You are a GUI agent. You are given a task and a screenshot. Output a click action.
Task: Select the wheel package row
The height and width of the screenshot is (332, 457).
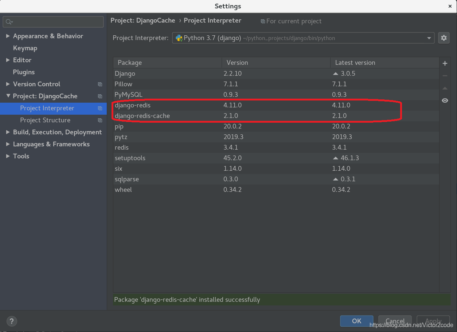click(276, 190)
